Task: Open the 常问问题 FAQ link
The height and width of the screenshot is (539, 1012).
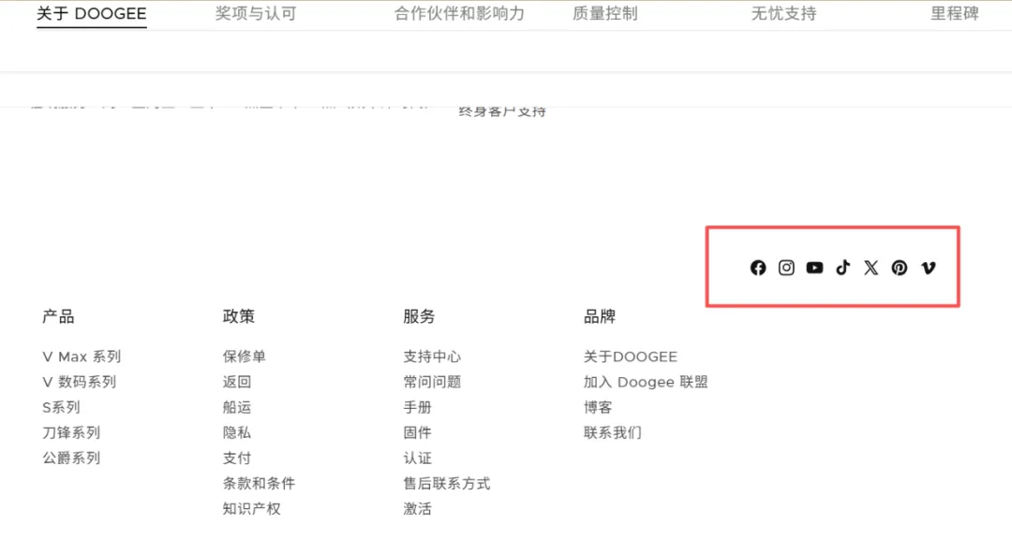Action: click(432, 382)
